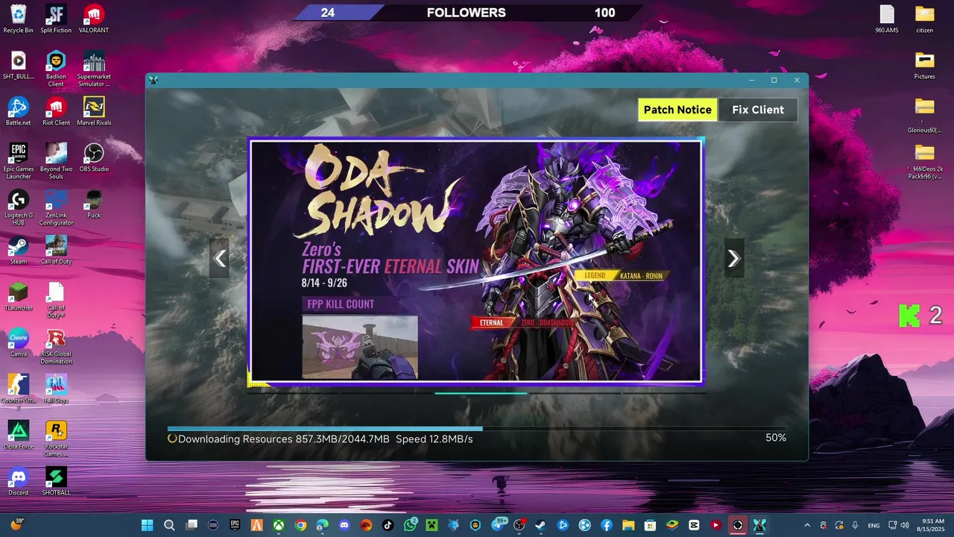Select Steam desktop shortcut
Image resolution: width=954 pixels, height=537 pixels.
pos(18,250)
